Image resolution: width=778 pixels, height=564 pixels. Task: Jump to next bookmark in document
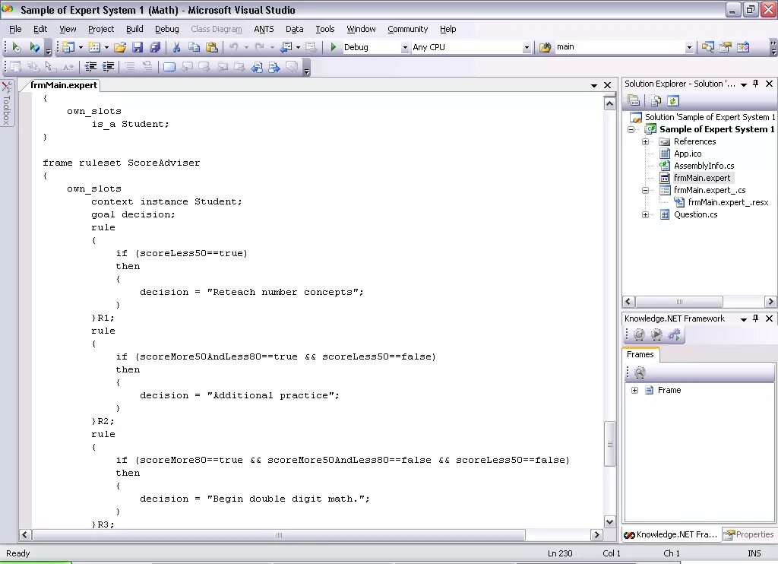coord(274,67)
